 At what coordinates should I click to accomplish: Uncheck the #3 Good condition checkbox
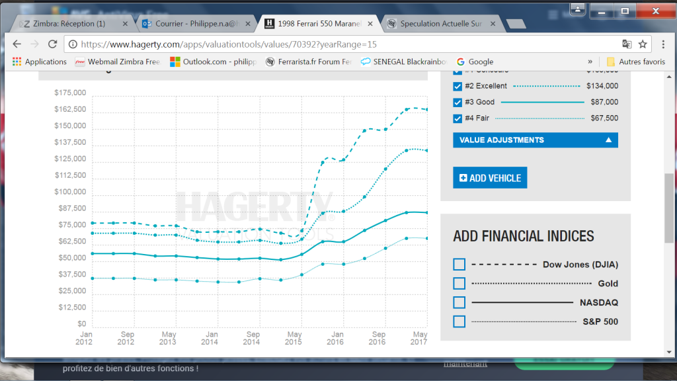point(458,103)
